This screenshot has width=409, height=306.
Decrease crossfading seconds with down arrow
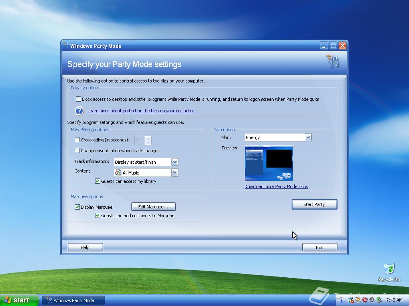click(148, 142)
